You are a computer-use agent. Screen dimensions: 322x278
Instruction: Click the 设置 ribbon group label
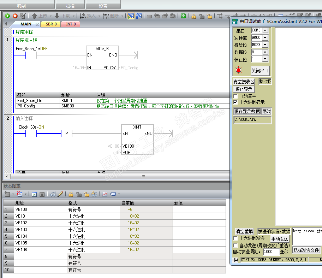point(103,6)
